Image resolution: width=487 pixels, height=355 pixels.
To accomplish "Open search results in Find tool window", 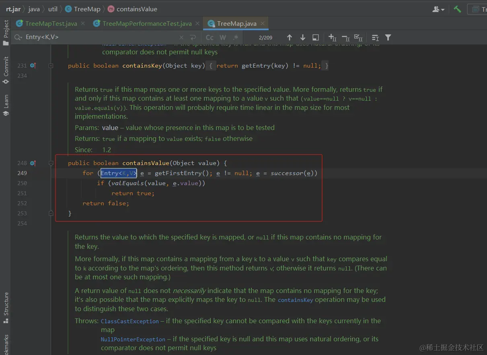I will (316, 37).
